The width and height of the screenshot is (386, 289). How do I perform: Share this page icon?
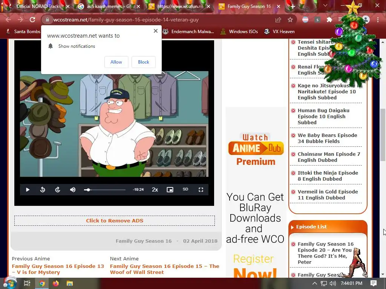click(278, 20)
